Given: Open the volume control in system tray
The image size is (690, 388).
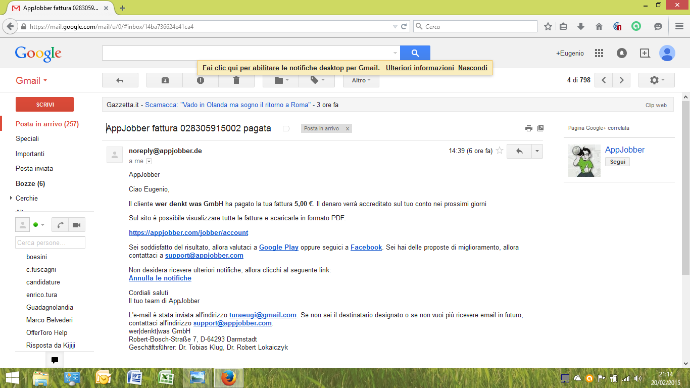Looking at the screenshot, I should 638,378.
